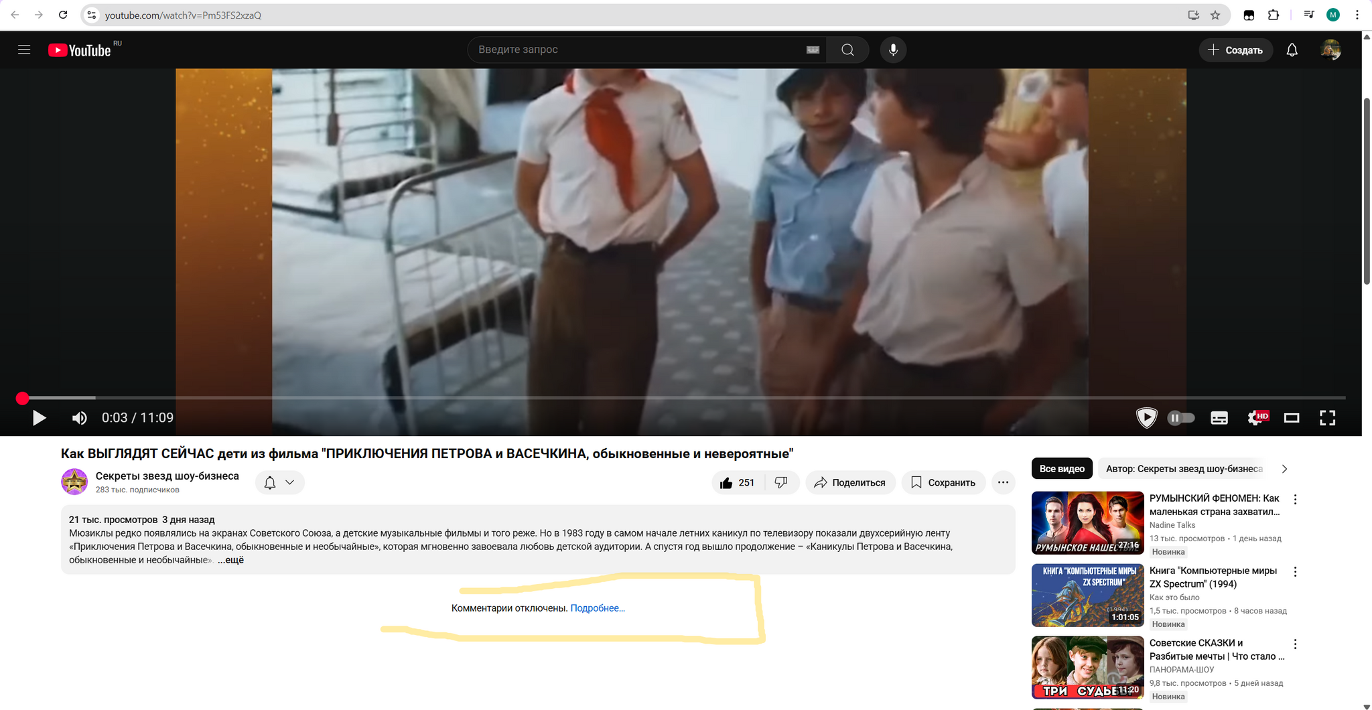Viewport: 1372px width, 710px height.
Task: Open the account avatar menu
Action: [1330, 50]
